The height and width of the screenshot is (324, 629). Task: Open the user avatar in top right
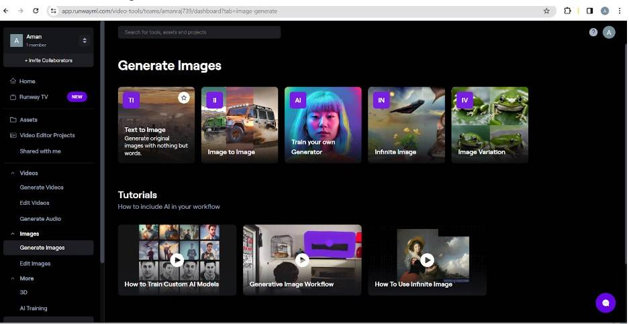609,32
